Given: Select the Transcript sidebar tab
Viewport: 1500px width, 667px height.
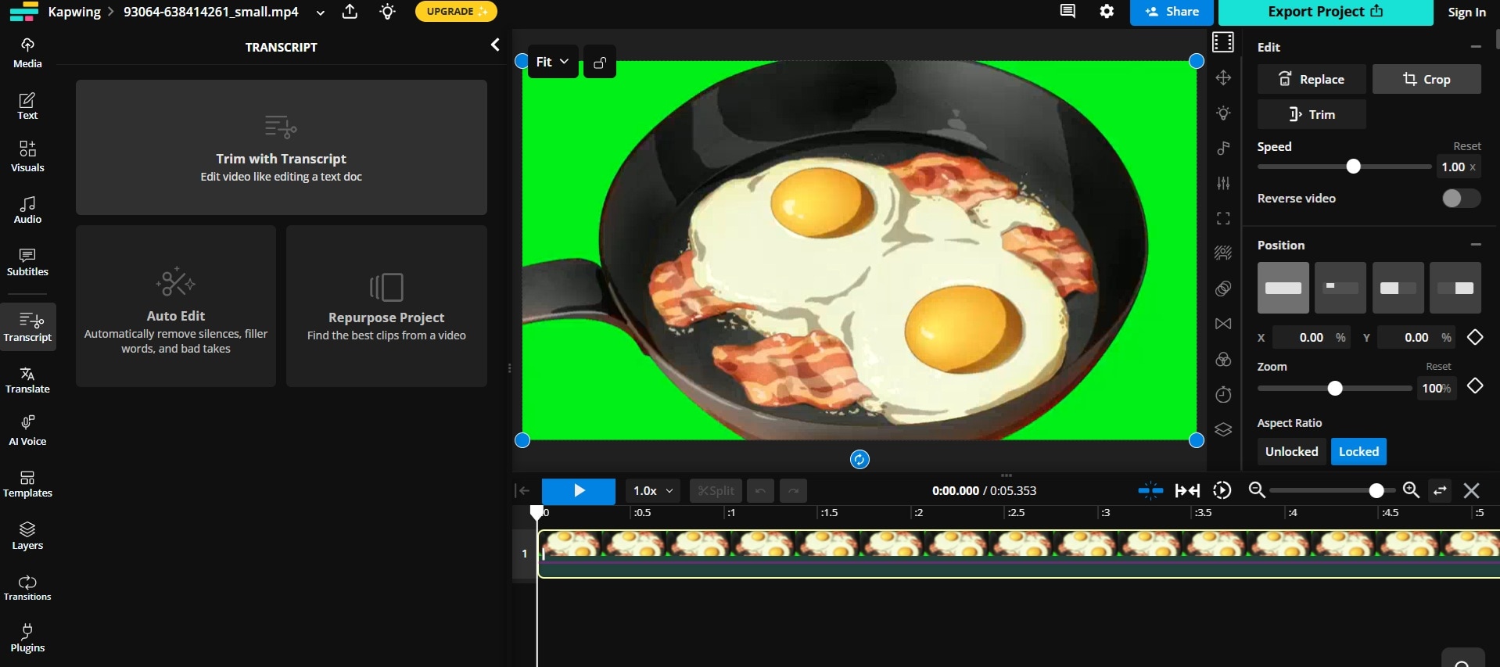Looking at the screenshot, I should pos(27,327).
